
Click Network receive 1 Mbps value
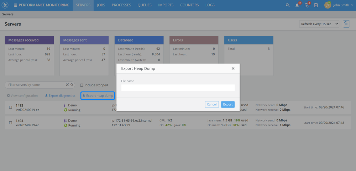point(285,125)
